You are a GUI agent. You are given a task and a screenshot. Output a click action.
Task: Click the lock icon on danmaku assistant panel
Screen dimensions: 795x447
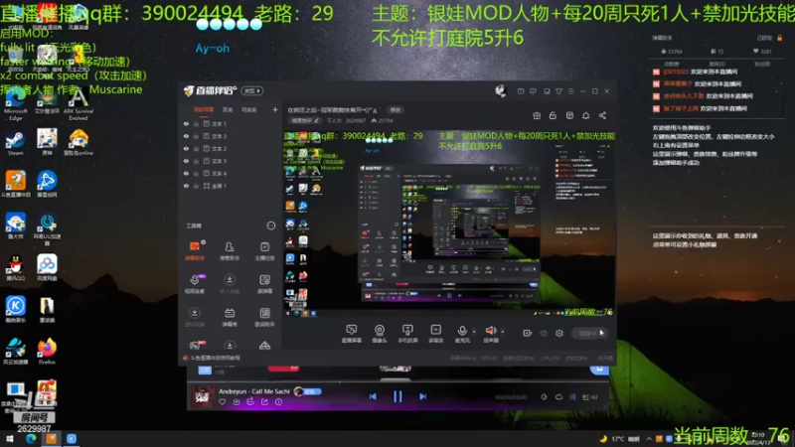point(780,38)
